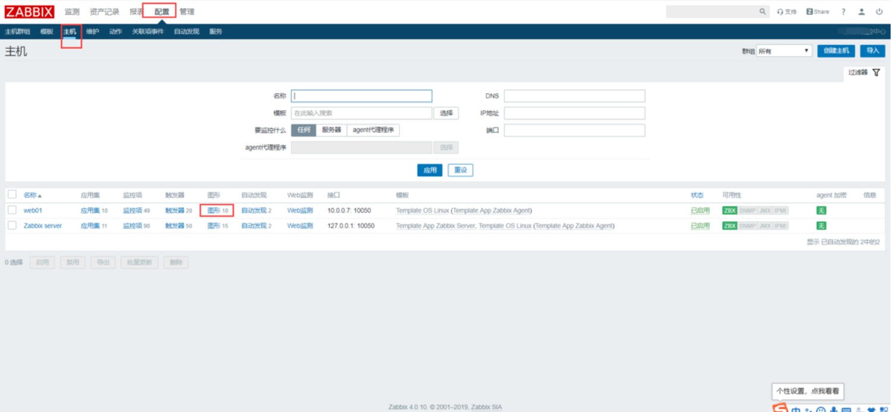Go to 主机 submenu
Screen dimensions: 891x412
70,31
